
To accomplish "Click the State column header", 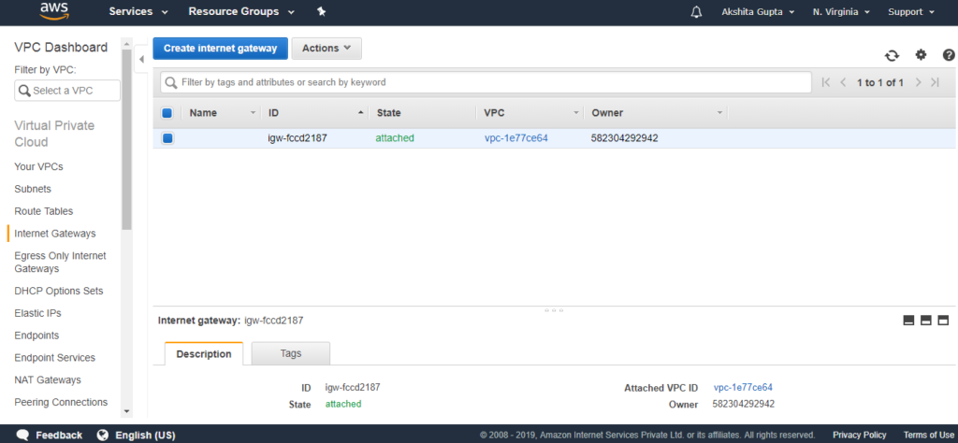I will (x=388, y=113).
